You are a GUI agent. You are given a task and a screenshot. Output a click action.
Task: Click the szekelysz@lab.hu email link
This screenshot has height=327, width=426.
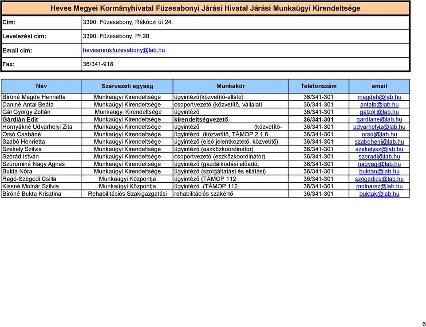click(x=379, y=149)
